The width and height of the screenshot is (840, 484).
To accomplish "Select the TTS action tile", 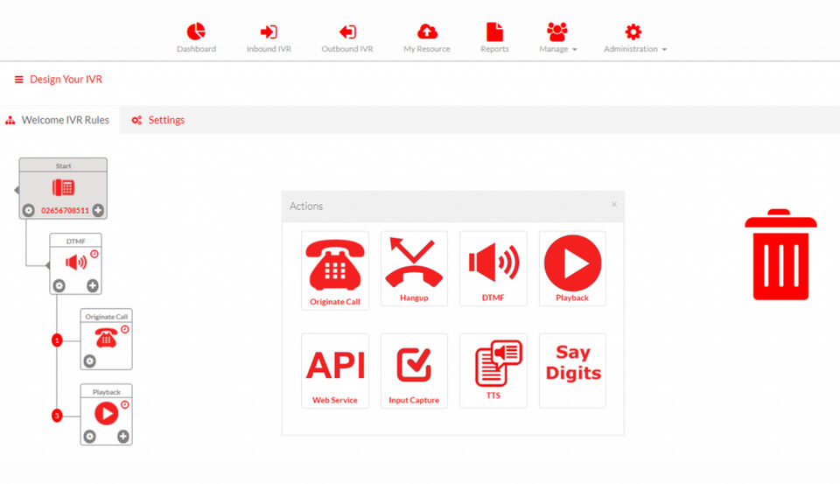I will click(x=493, y=371).
